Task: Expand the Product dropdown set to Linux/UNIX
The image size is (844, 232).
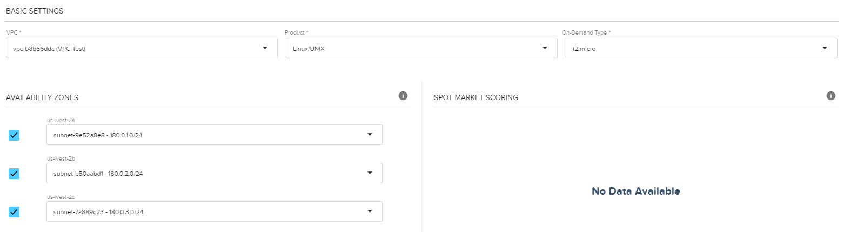Action: (421, 48)
